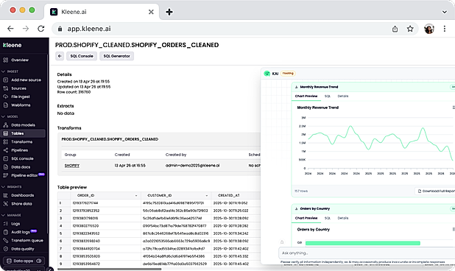Open SQL console from the sidebar
455x271 pixels.
click(x=22, y=159)
